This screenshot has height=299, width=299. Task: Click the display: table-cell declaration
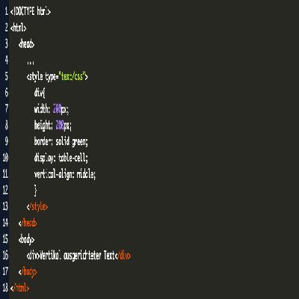tap(61, 158)
